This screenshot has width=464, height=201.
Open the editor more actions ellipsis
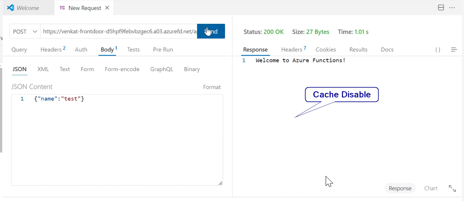coord(452,8)
